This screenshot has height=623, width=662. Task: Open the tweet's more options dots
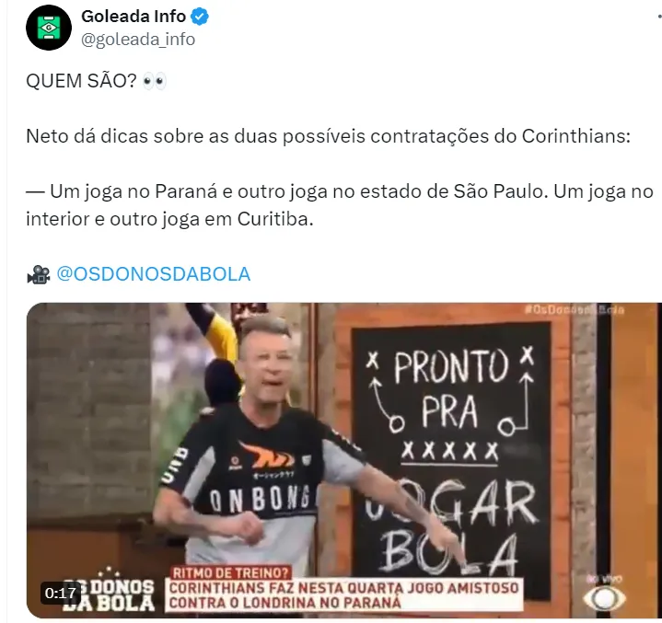click(x=659, y=17)
